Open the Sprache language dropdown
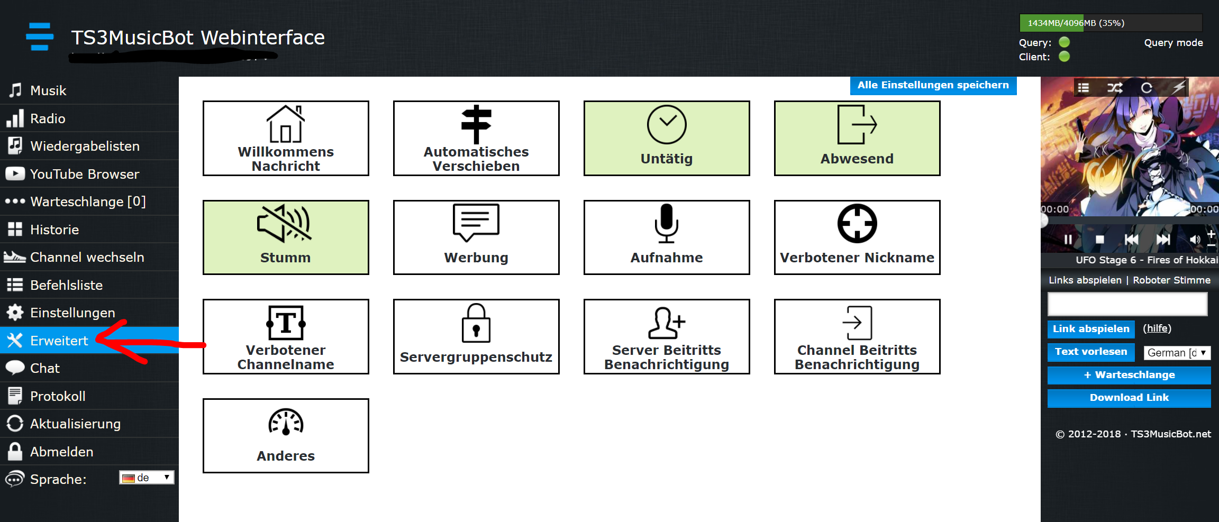 click(x=147, y=478)
